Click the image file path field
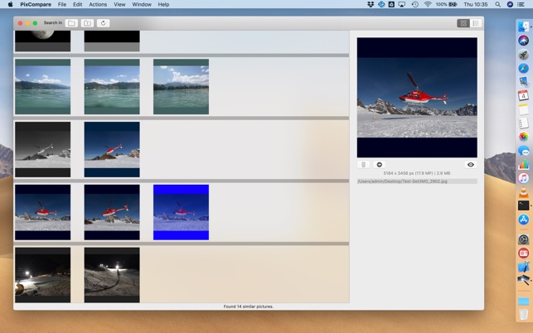This screenshot has height=333, width=533. (x=417, y=181)
